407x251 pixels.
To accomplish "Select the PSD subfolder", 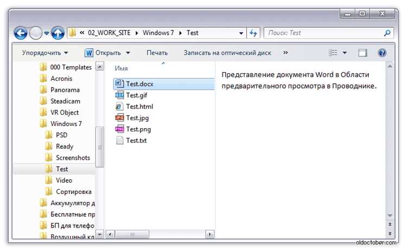I will (56, 135).
